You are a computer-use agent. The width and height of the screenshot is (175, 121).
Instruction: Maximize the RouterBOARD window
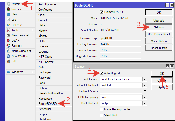[x=167, y=5]
